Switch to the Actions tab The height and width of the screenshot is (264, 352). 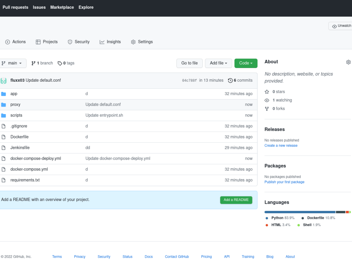click(15, 42)
